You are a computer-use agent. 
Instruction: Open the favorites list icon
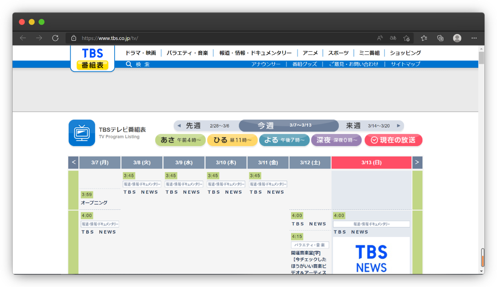coord(424,38)
